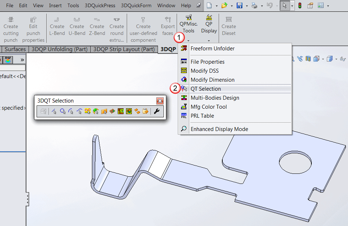Click the New document icon
Image resolution: width=348 pixels, height=226 pixels.
click(x=209, y=5)
